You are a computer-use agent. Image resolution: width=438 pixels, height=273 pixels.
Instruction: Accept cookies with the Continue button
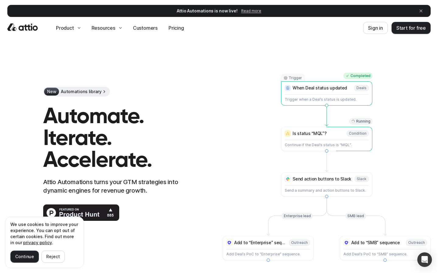point(25,257)
